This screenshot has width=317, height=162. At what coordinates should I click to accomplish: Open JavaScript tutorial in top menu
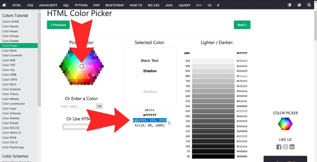pyautogui.click(x=48, y=5)
